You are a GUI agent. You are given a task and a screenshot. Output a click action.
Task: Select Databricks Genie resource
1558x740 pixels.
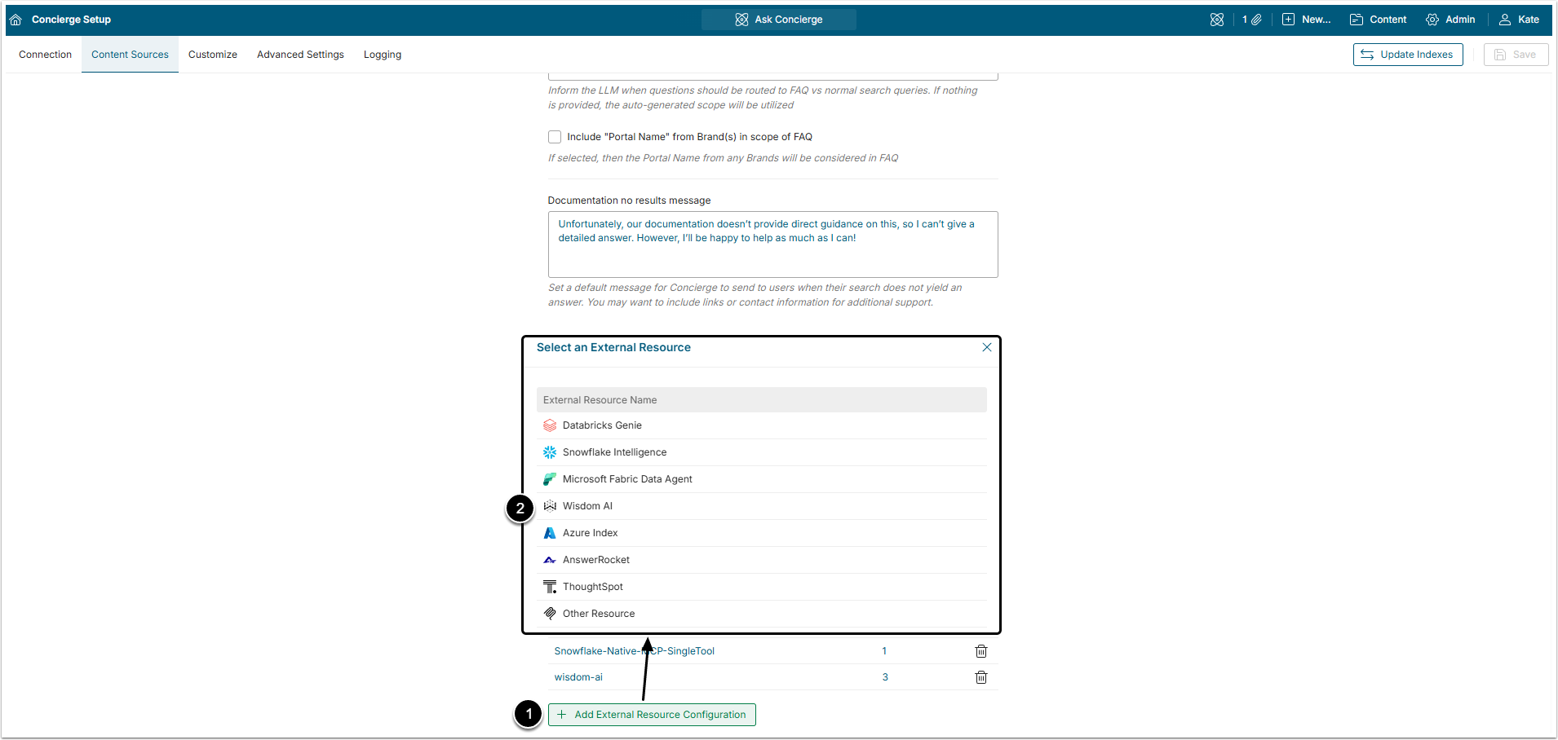[x=602, y=425]
